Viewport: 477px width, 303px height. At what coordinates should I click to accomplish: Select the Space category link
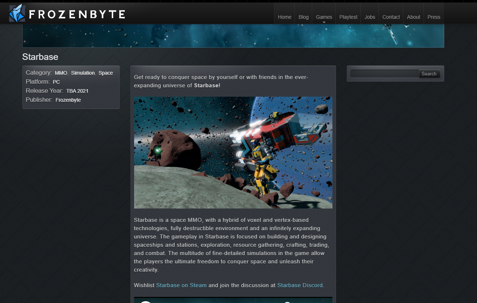tap(106, 73)
